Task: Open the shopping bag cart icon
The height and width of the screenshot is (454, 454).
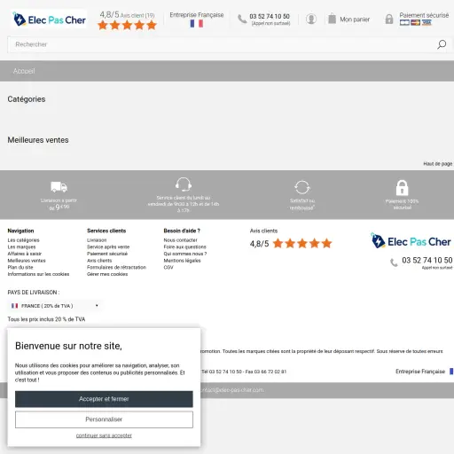Action: tap(332, 19)
